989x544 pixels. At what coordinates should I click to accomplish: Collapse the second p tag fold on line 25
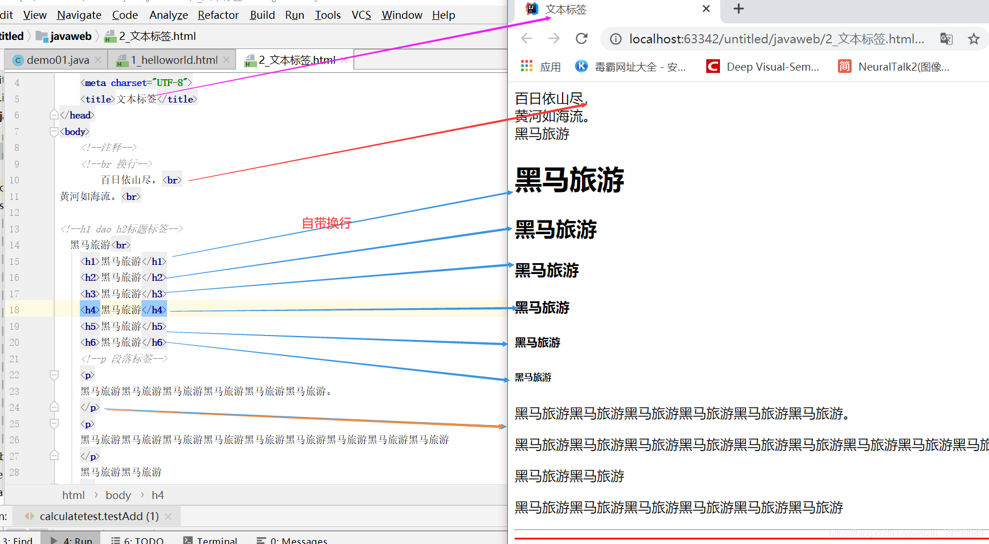pyautogui.click(x=54, y=424)
